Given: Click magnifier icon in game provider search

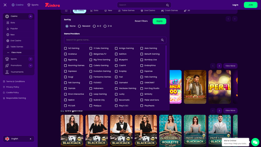Looking at the screenshot, I should (x=162, y=40).
